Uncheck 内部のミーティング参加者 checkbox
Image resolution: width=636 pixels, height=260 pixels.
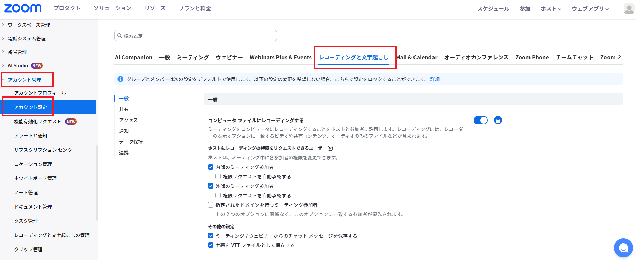coord(211,167)
